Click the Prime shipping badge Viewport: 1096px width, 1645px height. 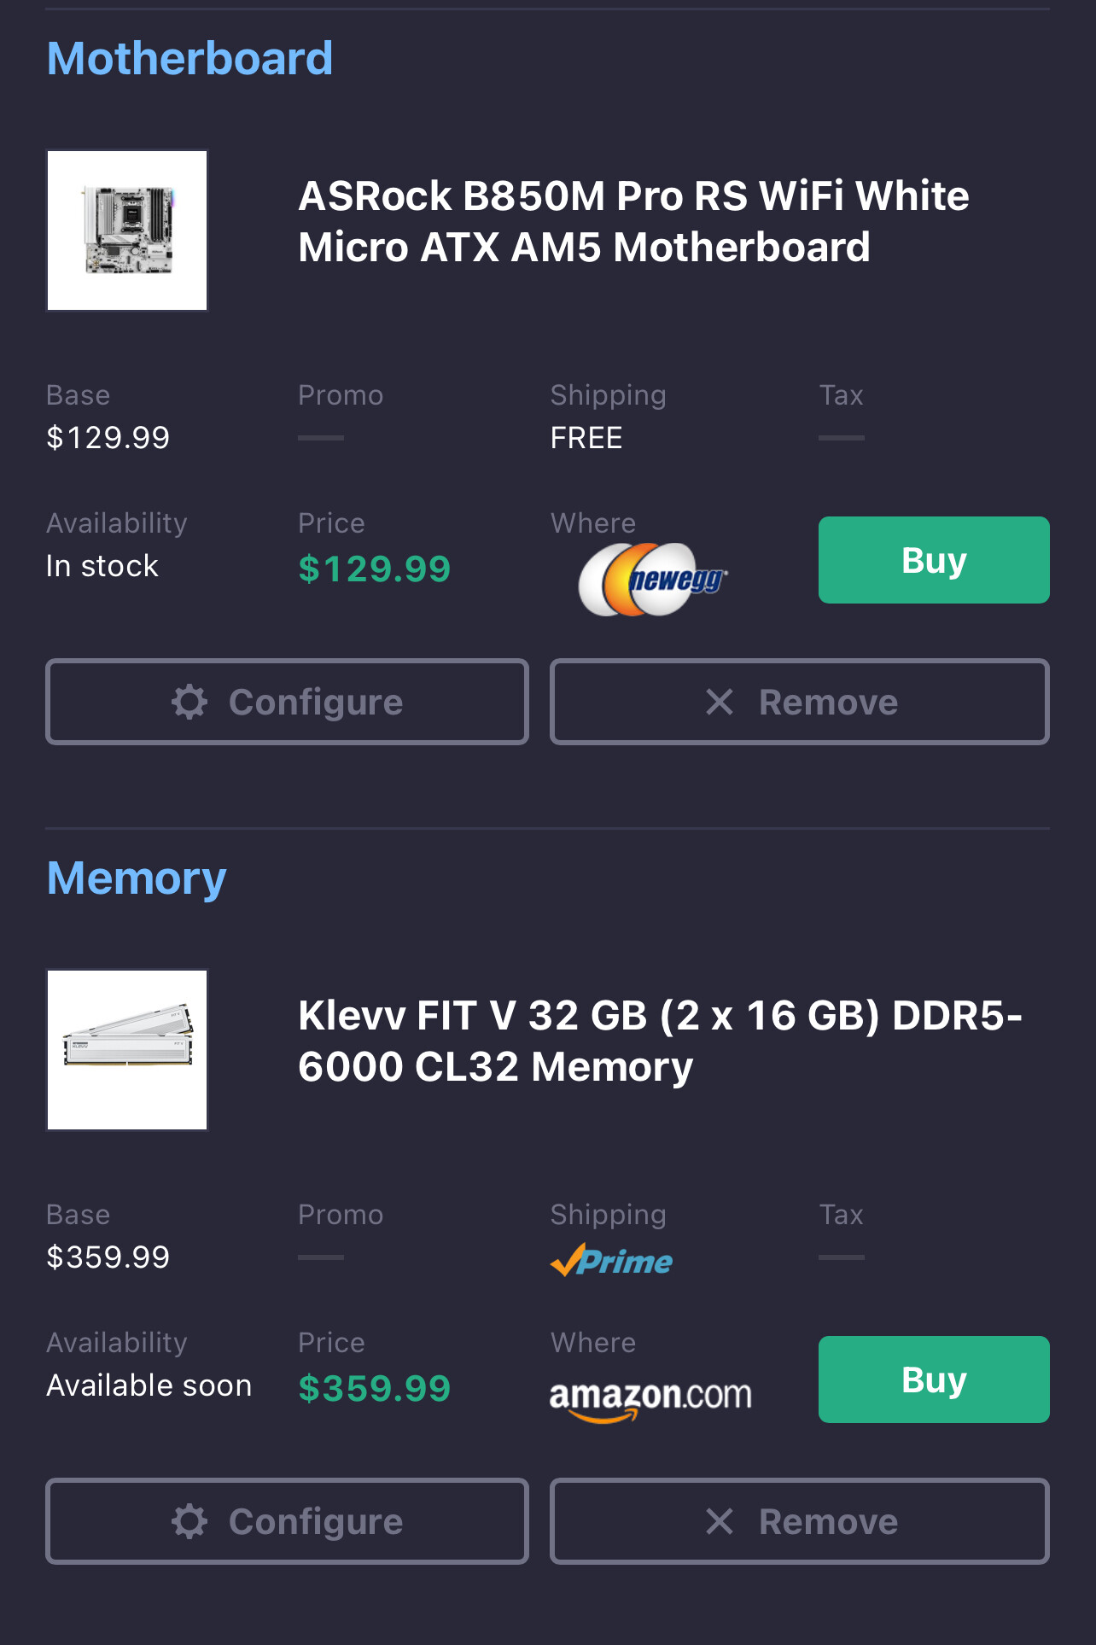(611, 1261)
